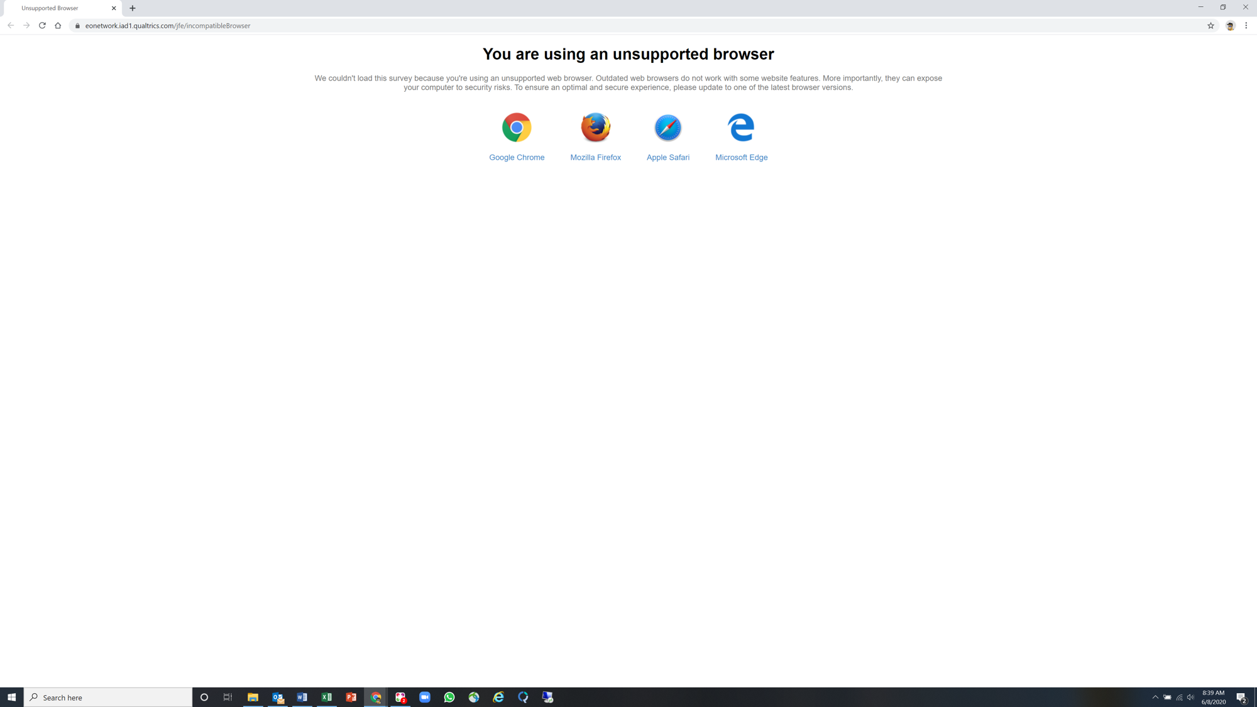Open a new browser tab
The height and width of the screenshot is (707, 1257).
pos(133,8)
